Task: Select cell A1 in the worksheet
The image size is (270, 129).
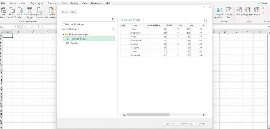Action: (x=8, y=36)
